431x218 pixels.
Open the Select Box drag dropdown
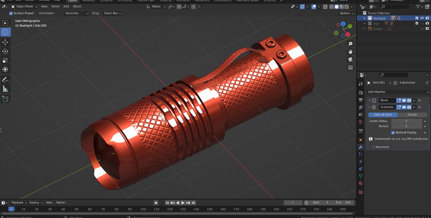pyautogui.click(x=112, y=13)
